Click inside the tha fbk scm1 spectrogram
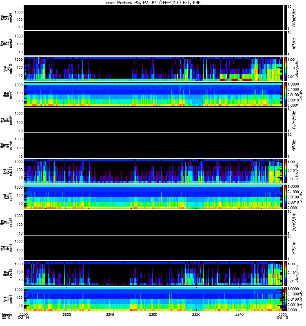Viewport: 306px width, 326px height. [x=153, y=95]
